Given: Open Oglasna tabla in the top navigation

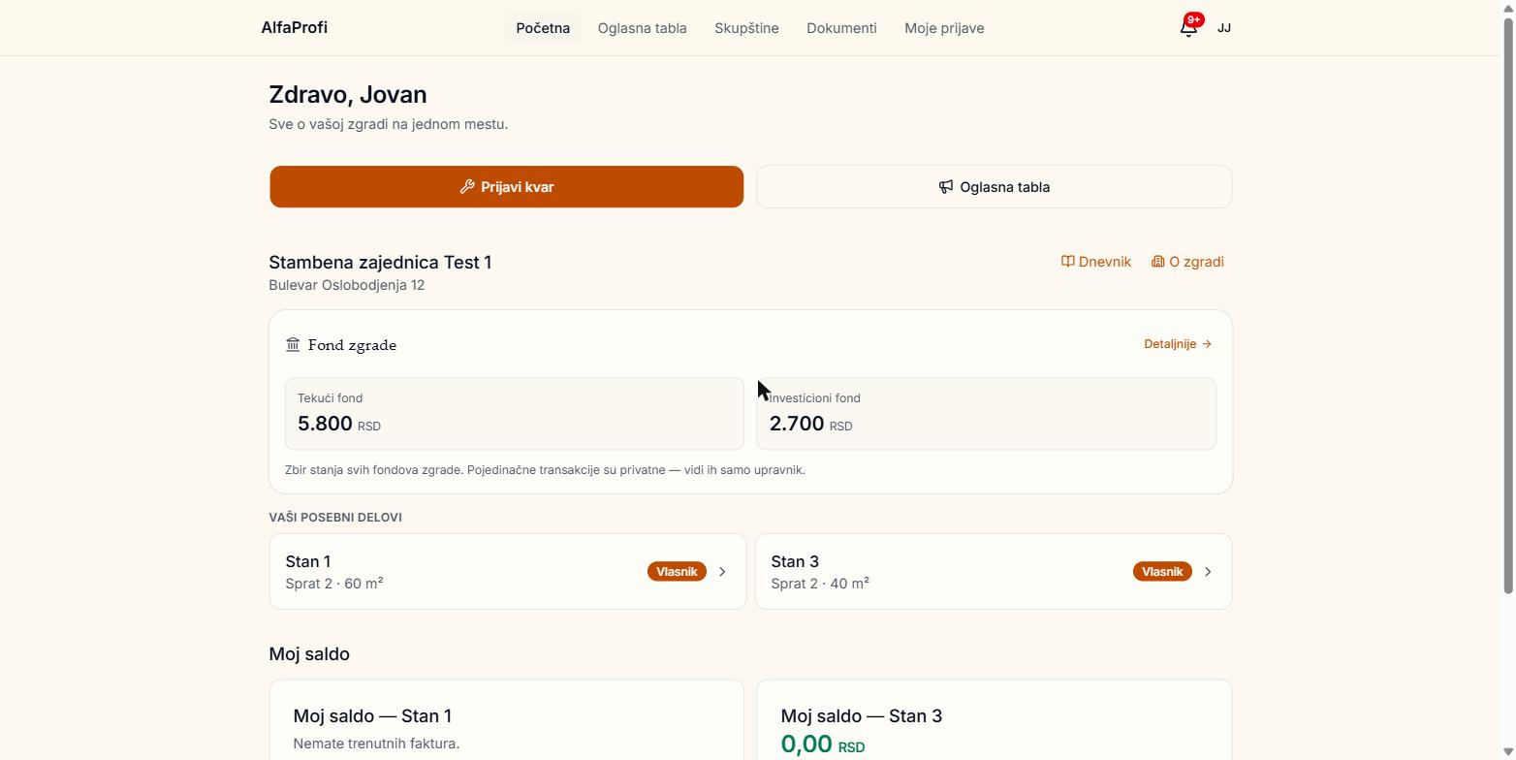Looking at the screenshot, I should click(x=643, y=28).
